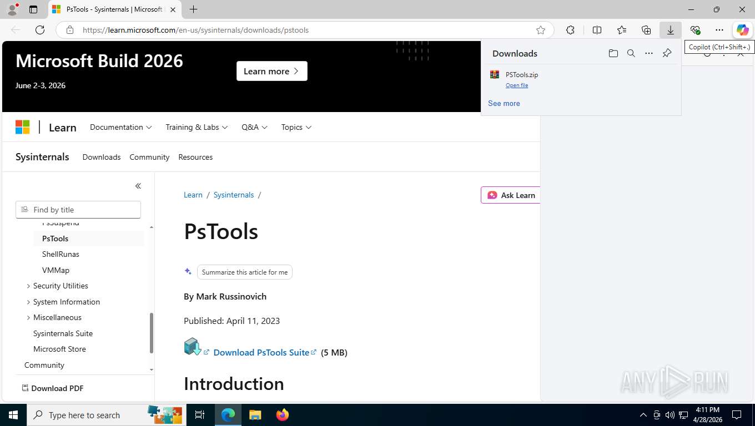Open Edge Settings and more menu

pos(719,30)
